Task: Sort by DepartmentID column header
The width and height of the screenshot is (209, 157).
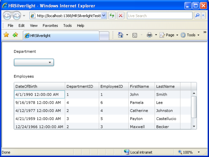Action: (82, 87)
